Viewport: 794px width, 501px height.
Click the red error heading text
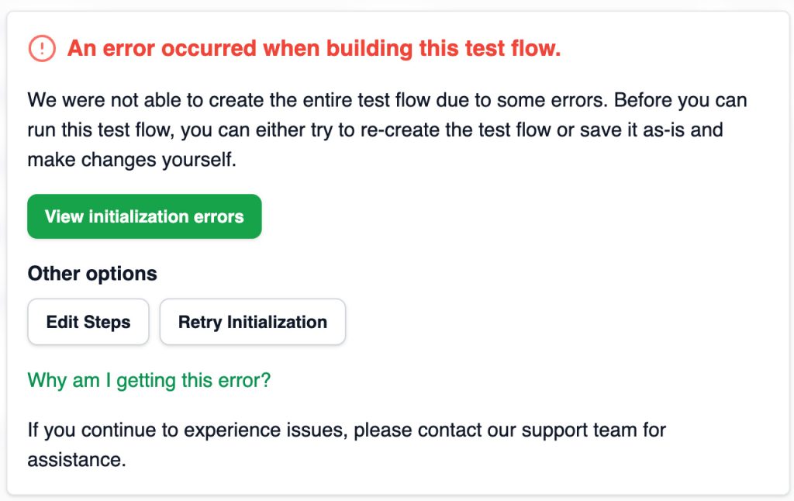314,49
